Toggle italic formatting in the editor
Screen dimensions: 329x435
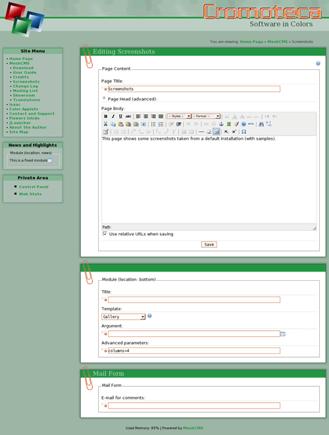tap(113, 116)
